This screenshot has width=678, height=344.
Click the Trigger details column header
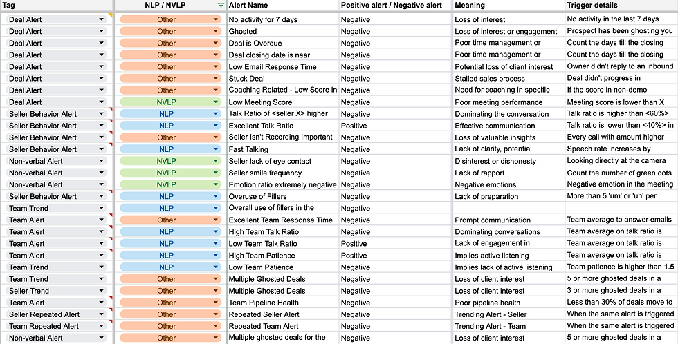(x=621, y=6)
